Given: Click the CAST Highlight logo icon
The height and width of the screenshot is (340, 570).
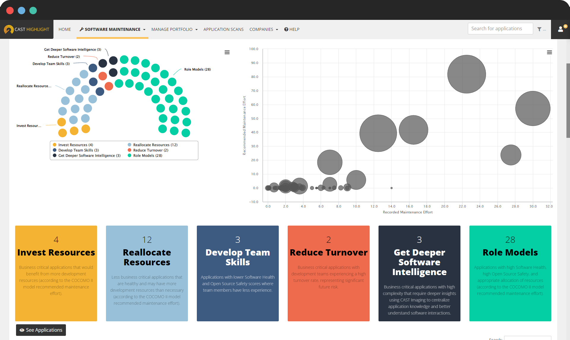Looking at the screenshot, I should (9, 29).
